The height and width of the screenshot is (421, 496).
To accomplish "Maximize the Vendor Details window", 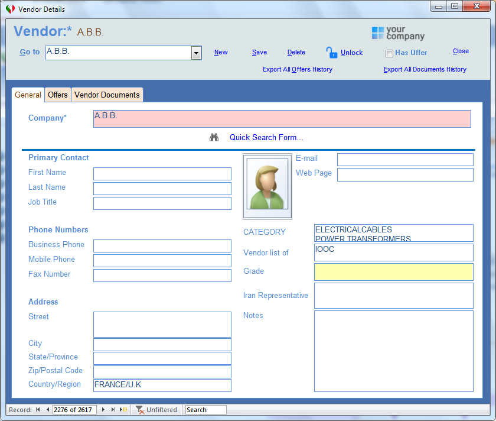I will click(455, 7).
